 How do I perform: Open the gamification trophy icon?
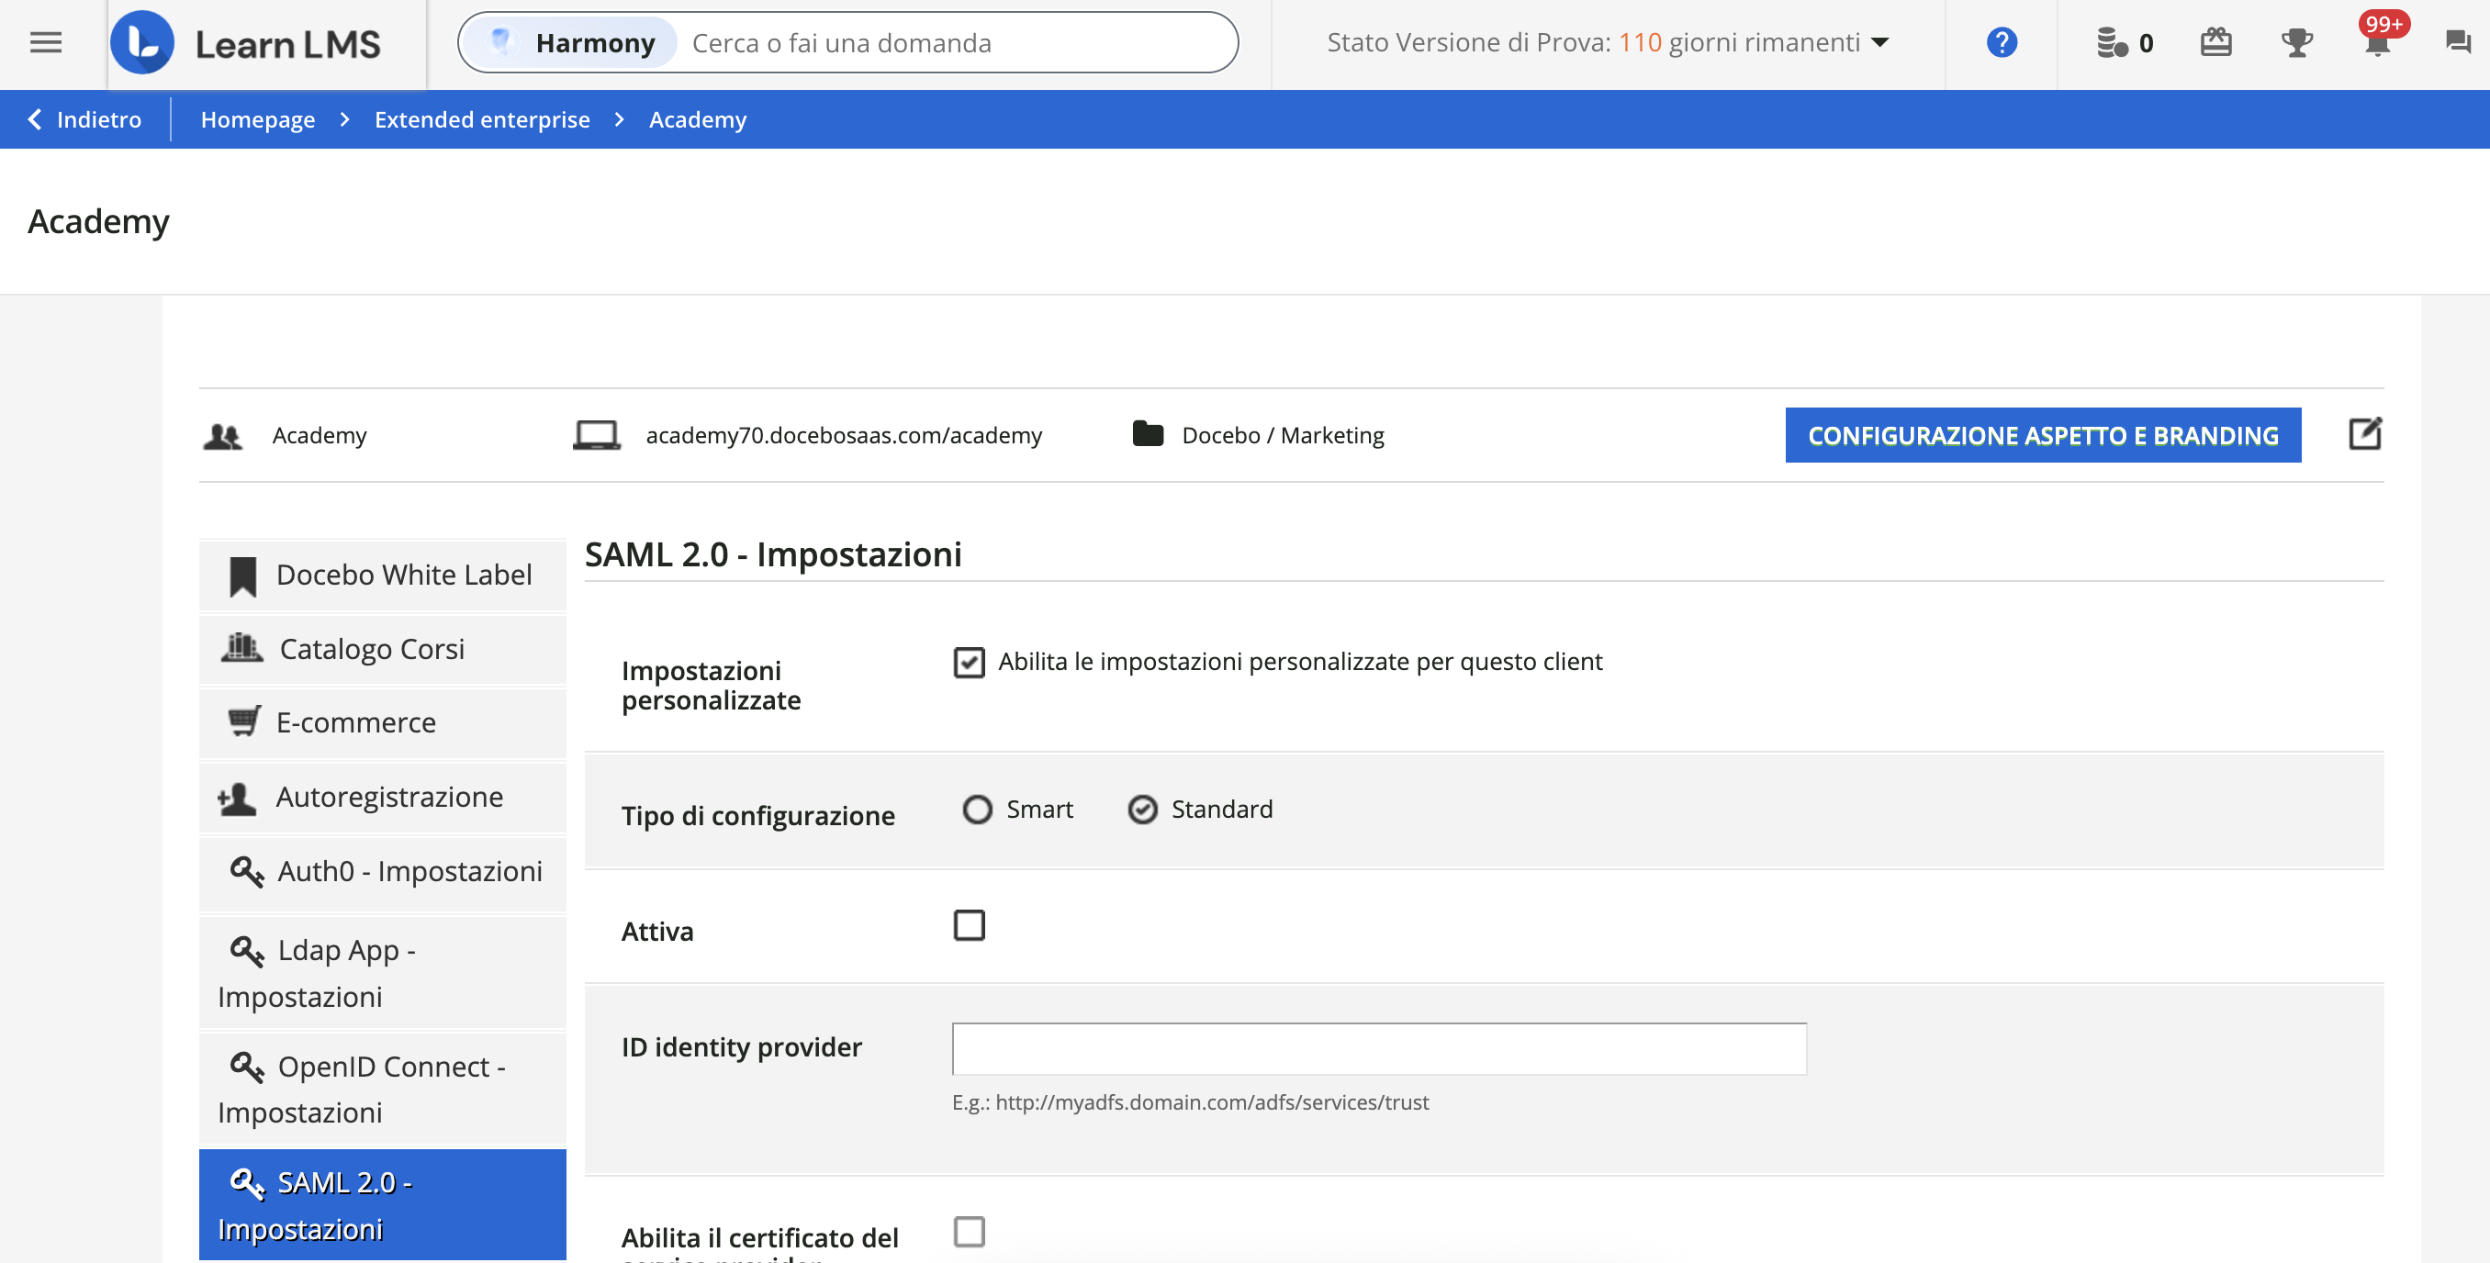2297,42
